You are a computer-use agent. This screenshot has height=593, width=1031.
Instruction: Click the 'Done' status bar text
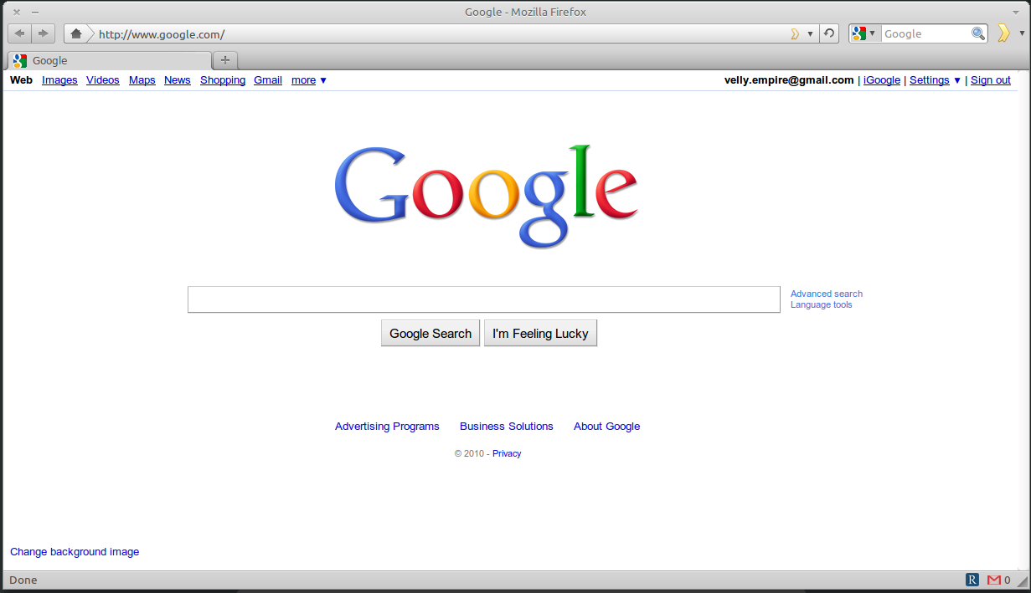(x=23, y=580)
